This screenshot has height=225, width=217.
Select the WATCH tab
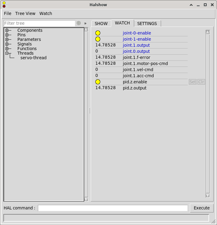[122, 23]
